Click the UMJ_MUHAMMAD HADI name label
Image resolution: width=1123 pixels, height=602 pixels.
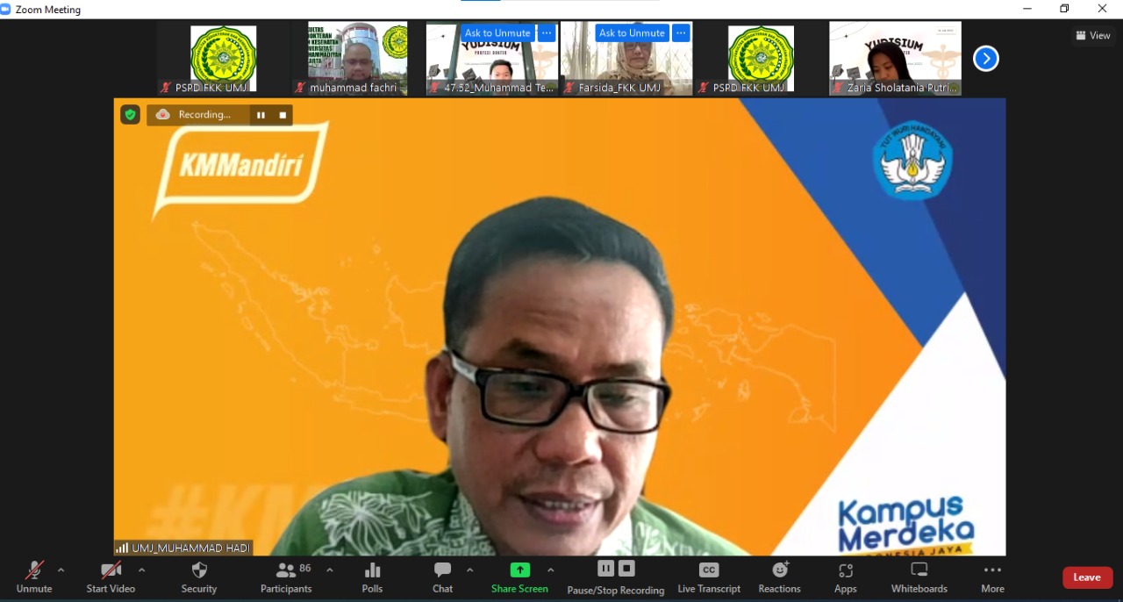pyautogui.click(x=183, y=548)
